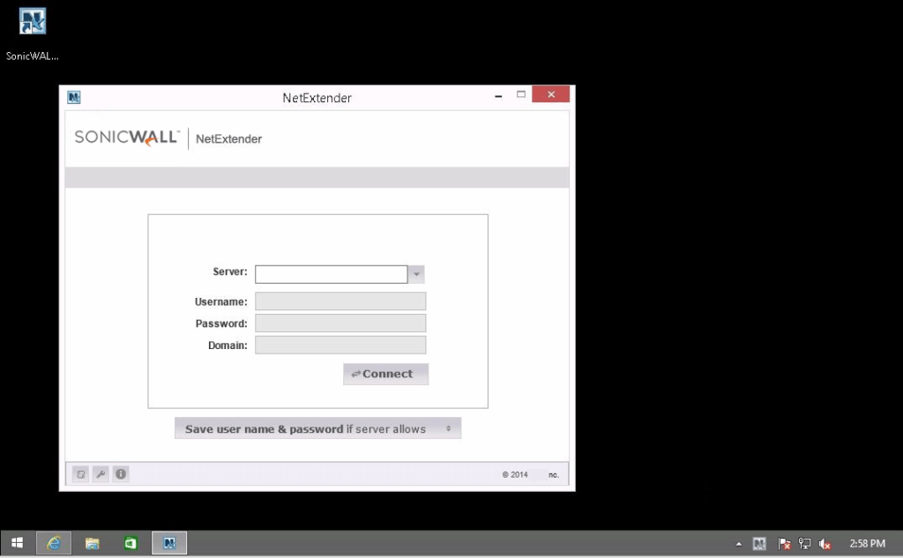This screenshot has height=558, width=903.
Task: Click the NetExtender header text
Action: [228, 138]
